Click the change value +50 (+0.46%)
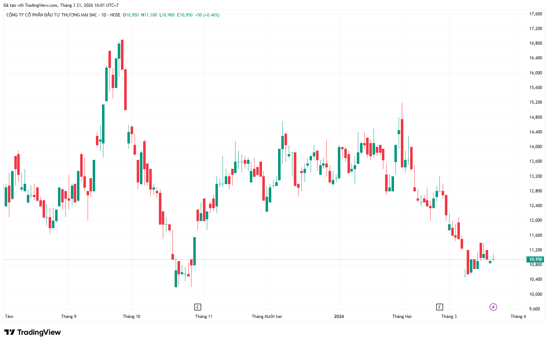 pyautogui.click(x=207, y=15)
